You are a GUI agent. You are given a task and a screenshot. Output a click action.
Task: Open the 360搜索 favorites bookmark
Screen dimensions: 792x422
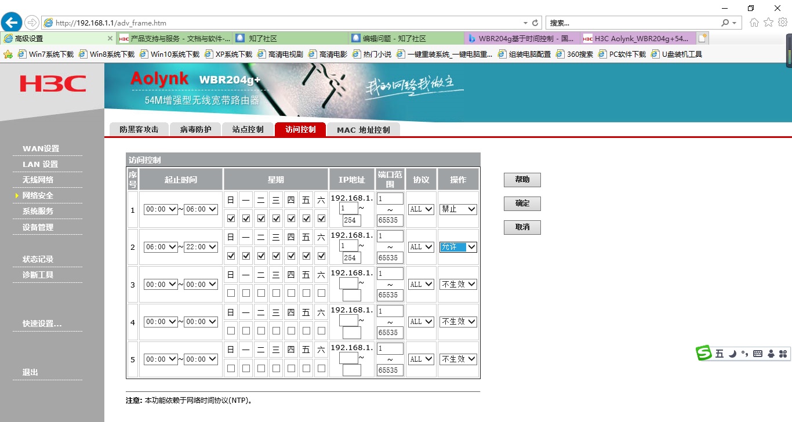coord(574,54)
